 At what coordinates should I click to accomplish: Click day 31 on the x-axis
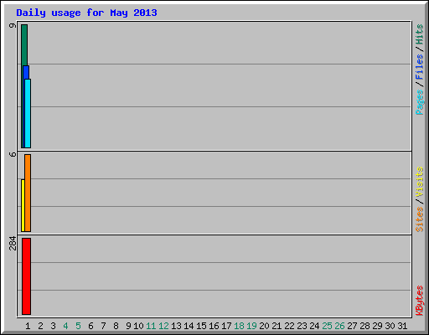pyautogui.click(x=402, y=326)
